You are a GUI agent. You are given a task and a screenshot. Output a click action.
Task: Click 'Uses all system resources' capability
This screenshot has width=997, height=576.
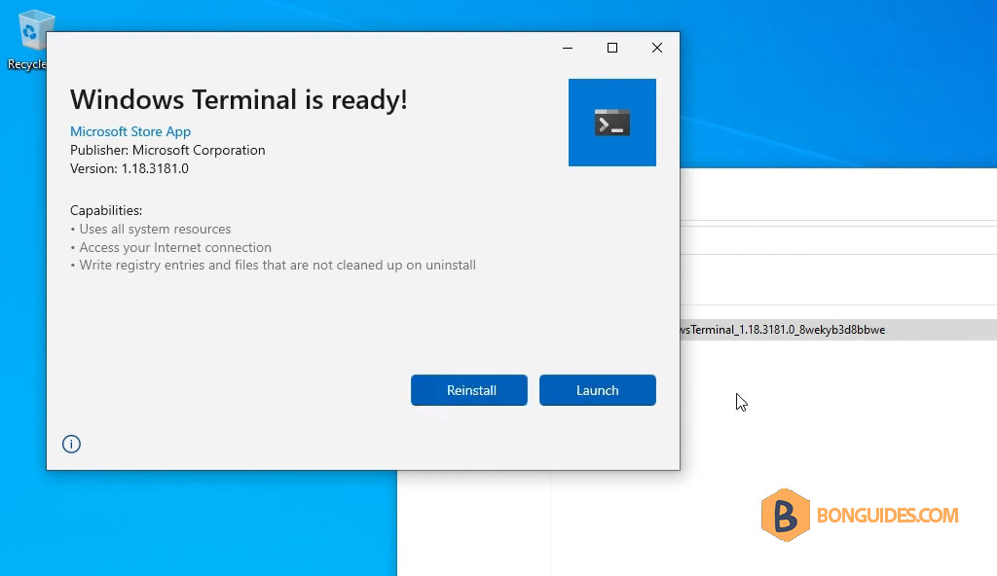[x=151, y=229]
